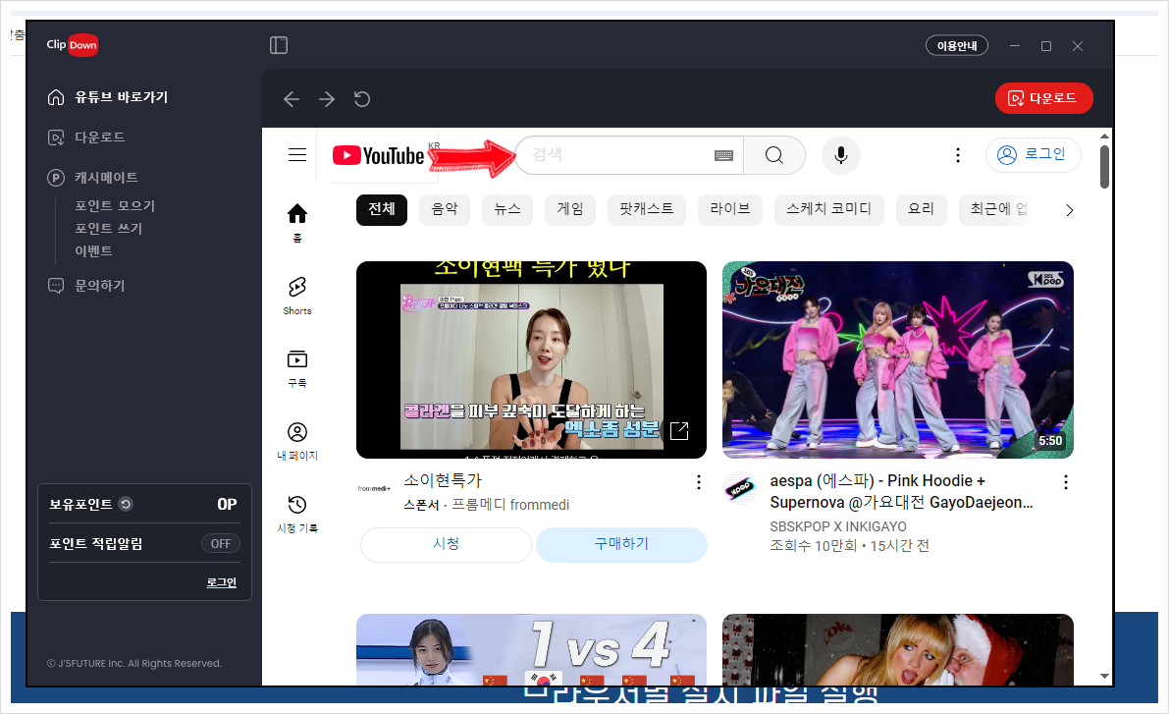1169x714 pixels.
Task: Open the Santa hat video thumbnail
Action: tap(898, 650)
